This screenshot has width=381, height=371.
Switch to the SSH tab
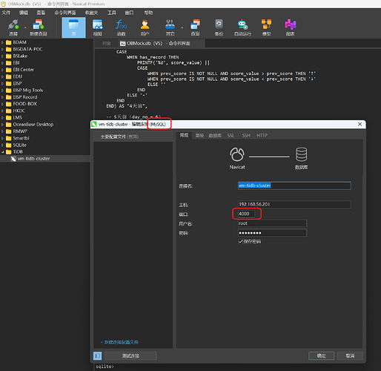click(246, 136)
